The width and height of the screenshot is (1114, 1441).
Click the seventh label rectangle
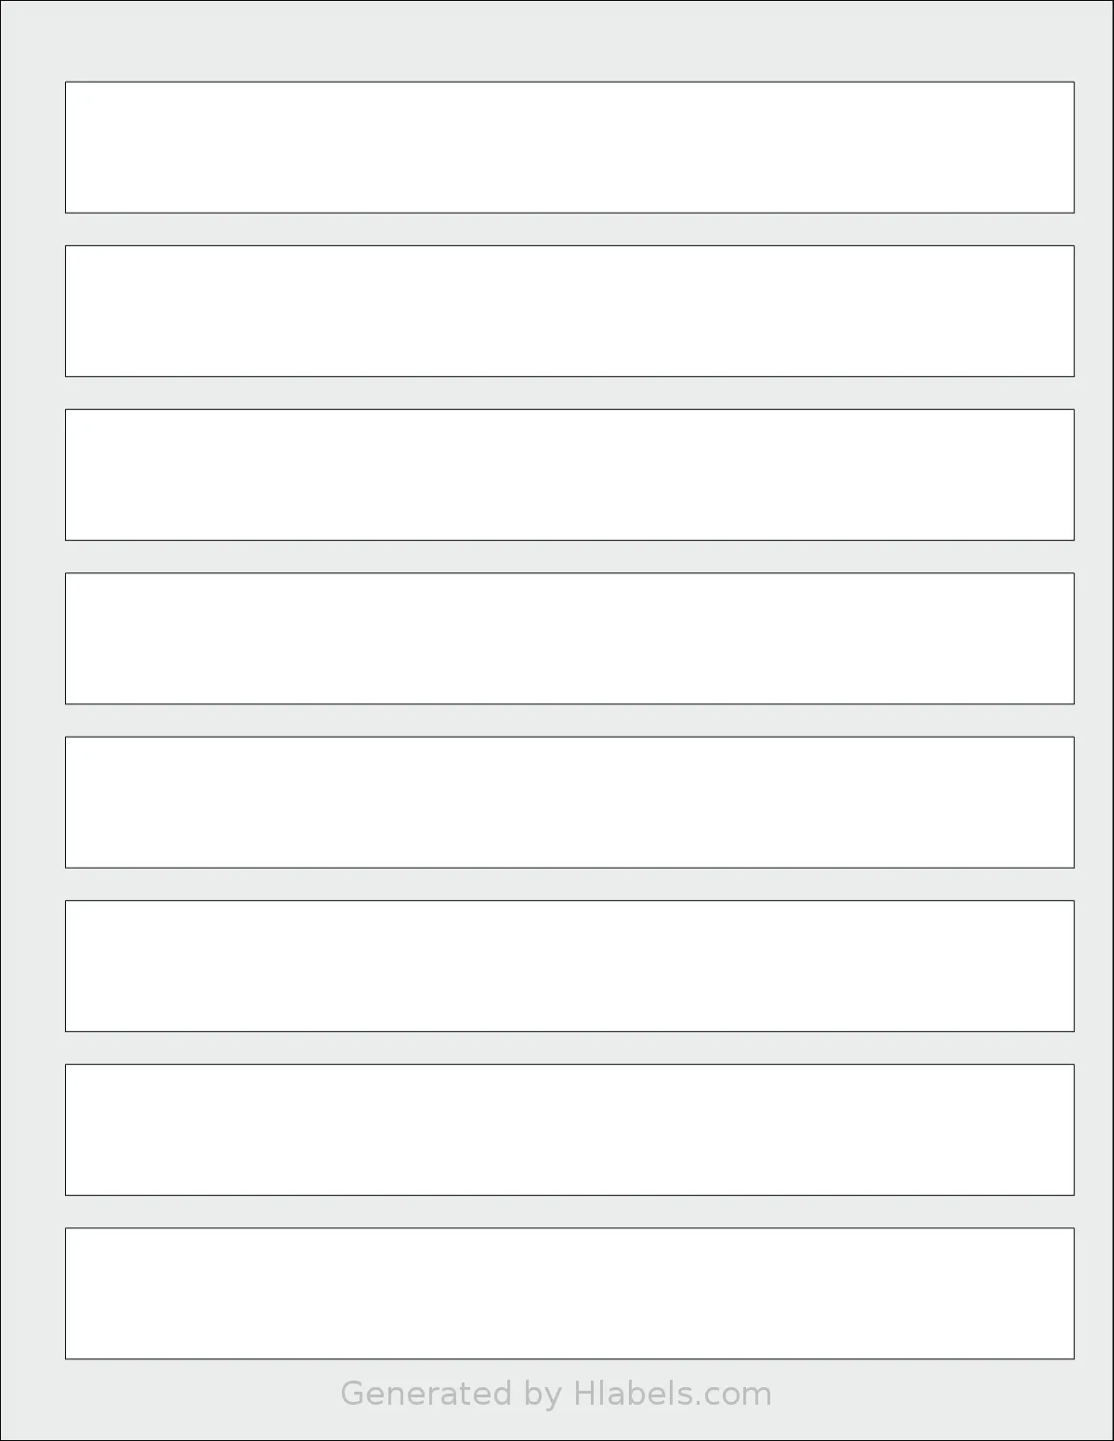(x=570, y=1130)
